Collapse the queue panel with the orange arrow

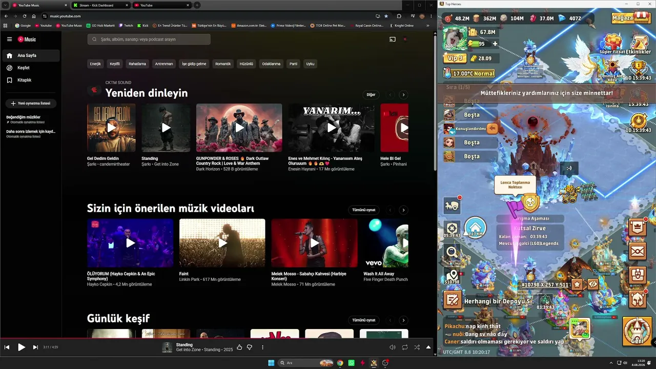(x=492, y=129)
